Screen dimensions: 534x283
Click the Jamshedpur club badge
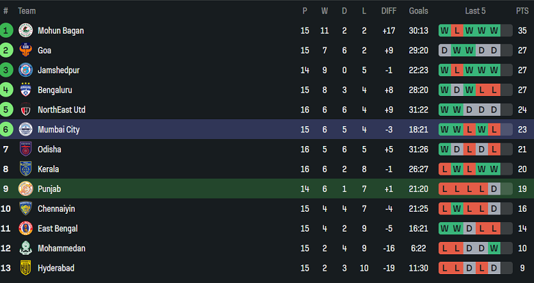point(25,70)
